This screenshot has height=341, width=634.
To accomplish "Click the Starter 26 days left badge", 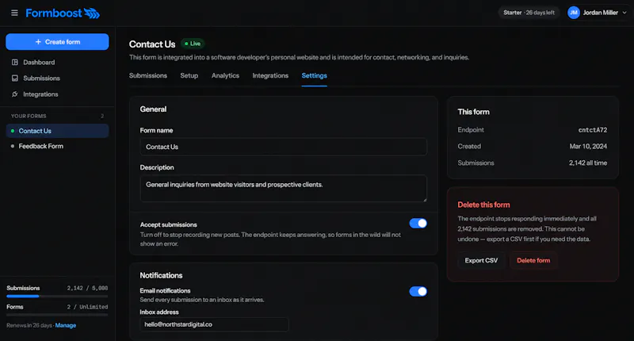I will point(529,13).
